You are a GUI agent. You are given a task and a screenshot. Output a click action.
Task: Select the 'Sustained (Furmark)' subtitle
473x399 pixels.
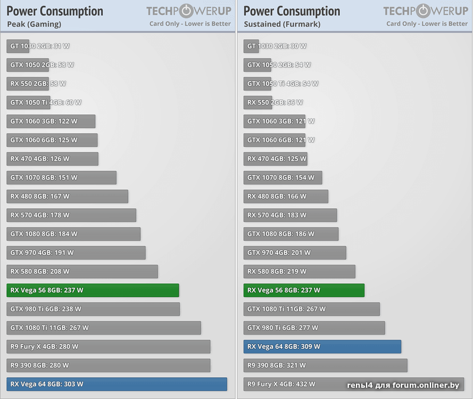point(282,24)
